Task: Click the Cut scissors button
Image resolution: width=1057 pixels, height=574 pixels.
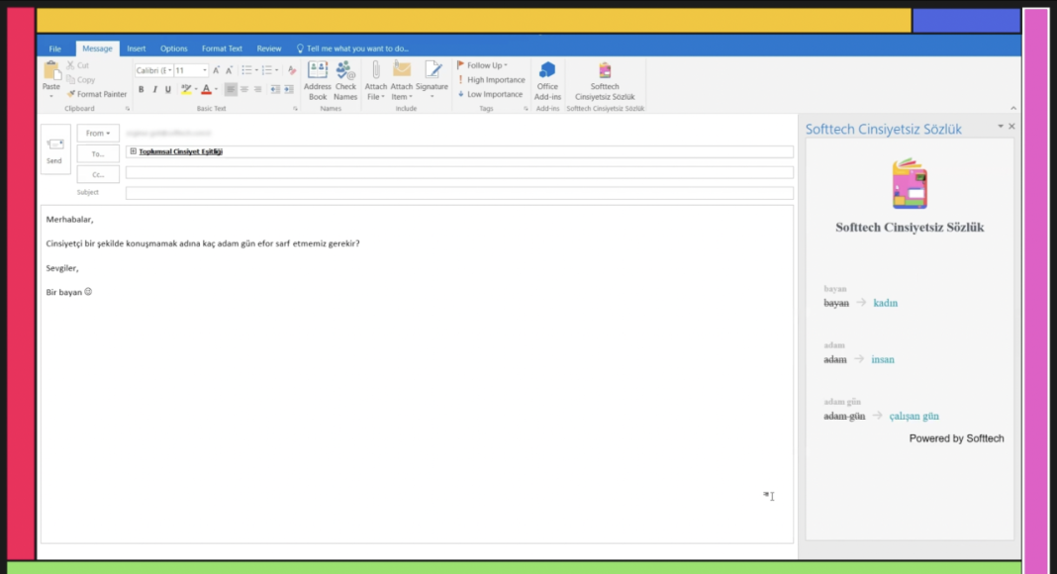Action: pyautogui.click(x=77, y=65)
